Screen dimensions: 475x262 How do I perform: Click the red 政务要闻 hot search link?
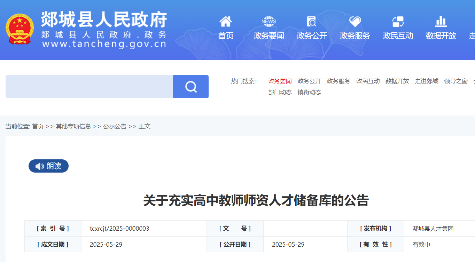(x=280, y=81)
